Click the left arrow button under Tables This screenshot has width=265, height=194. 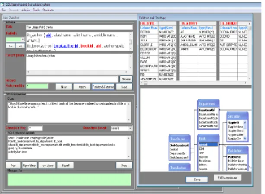point(10,46)
